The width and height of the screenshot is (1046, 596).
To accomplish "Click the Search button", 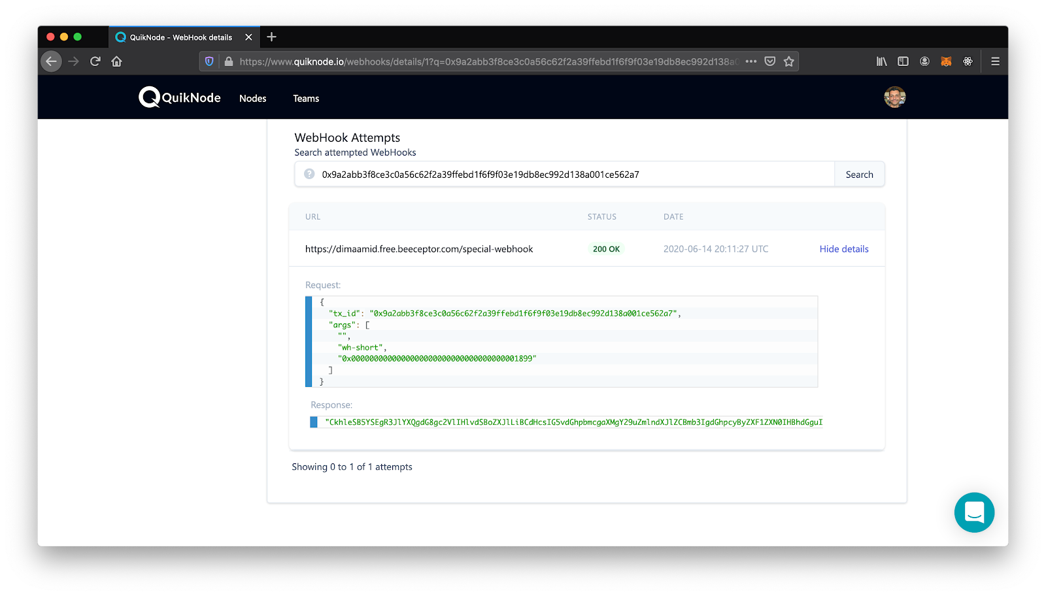I will click(x=859, y=174).
